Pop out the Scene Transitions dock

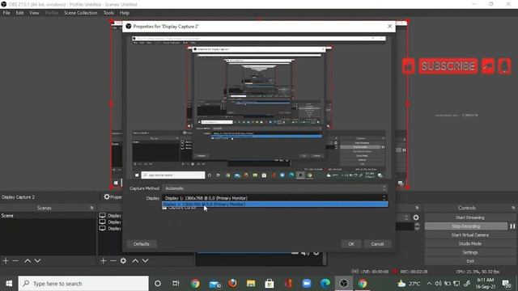(418, 208)
